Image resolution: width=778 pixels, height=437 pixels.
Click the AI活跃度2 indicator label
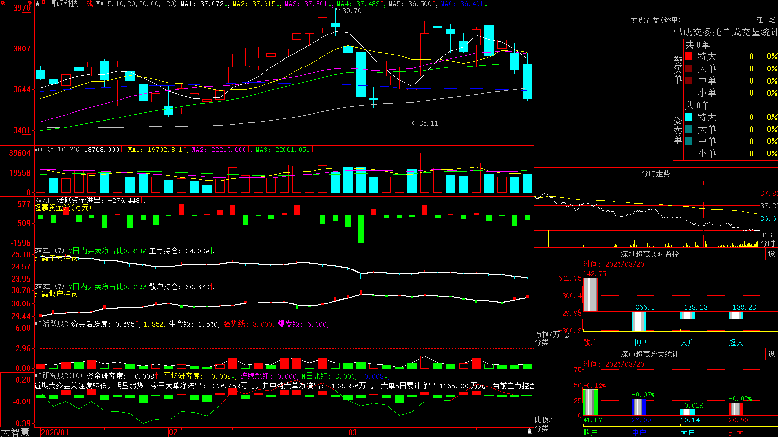tap(52, 324)
